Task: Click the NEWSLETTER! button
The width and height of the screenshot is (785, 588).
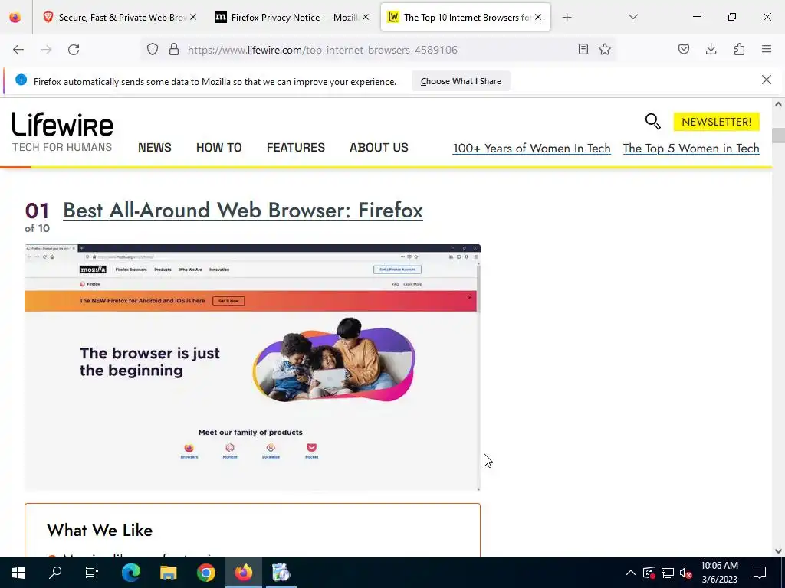Action: tap(717, 122)
